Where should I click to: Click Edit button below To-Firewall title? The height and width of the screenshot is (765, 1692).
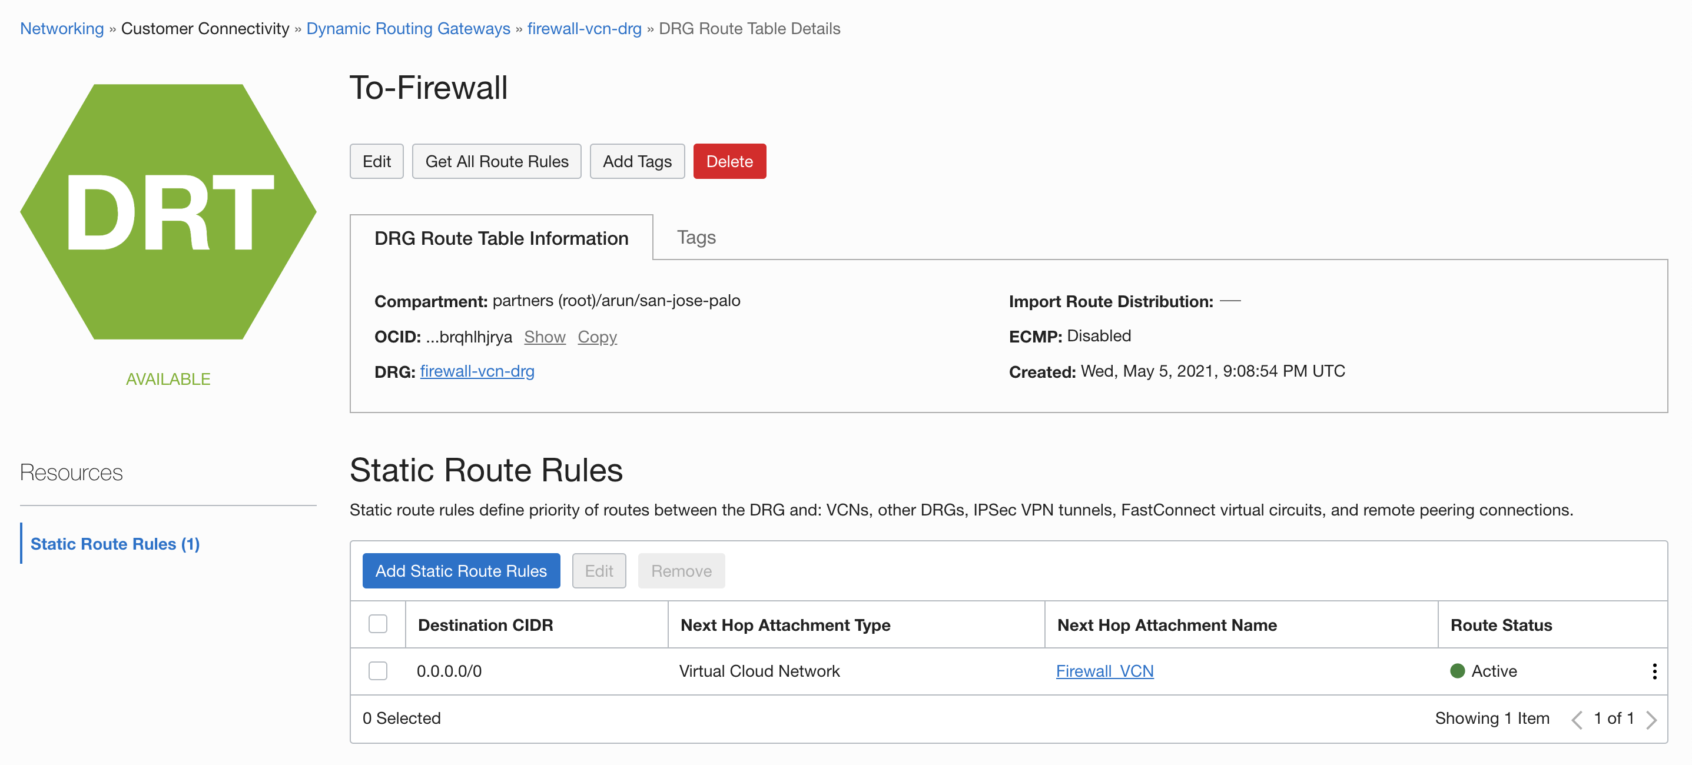coord(376,162)
